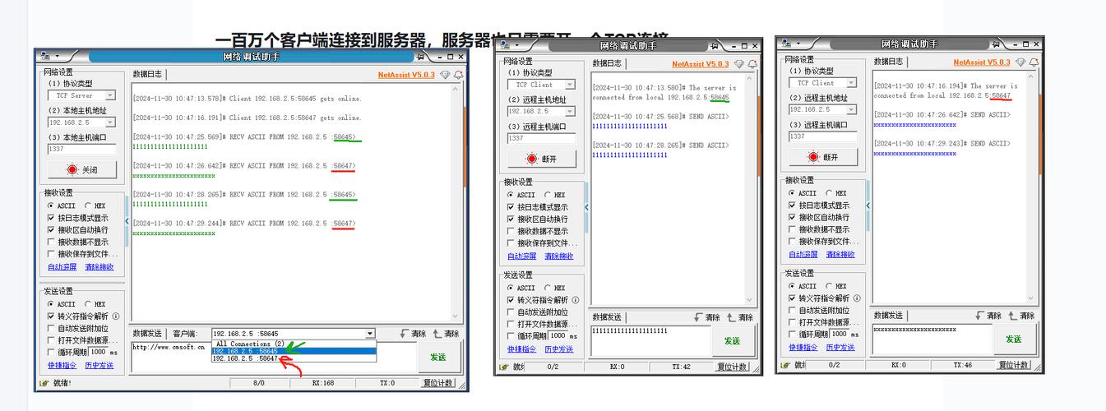Image resolution: width=1106 pixels, height=411 pixels.
Task: Click the status icon at the bottom-left of the middle client window
Action: (504, 367)
